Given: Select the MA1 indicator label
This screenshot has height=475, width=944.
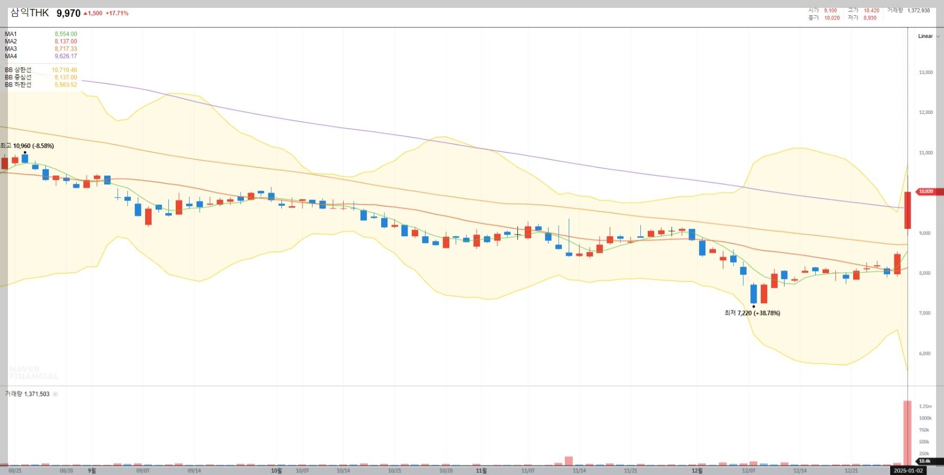Looking at the screenshot, I should point(11,34).
